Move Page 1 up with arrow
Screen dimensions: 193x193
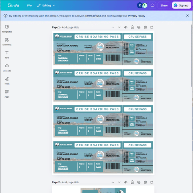(x=113, y=27)
